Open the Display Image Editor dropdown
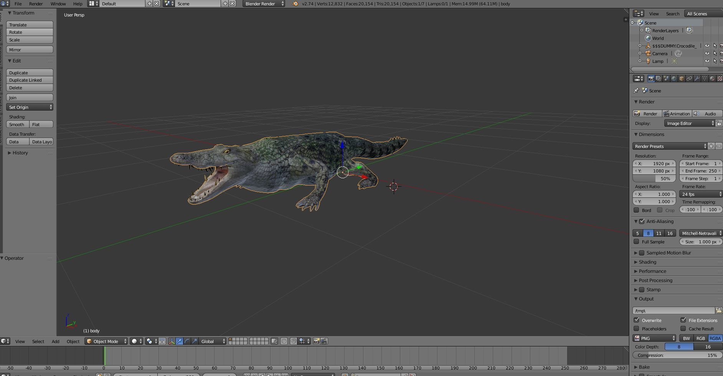The width and height of the screenshot is (723, 376). 690,123
